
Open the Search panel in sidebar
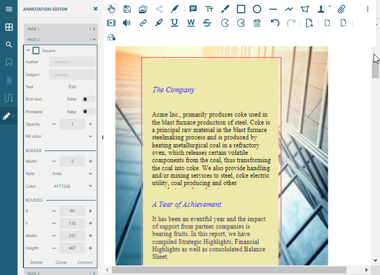[x=9, y=45]
